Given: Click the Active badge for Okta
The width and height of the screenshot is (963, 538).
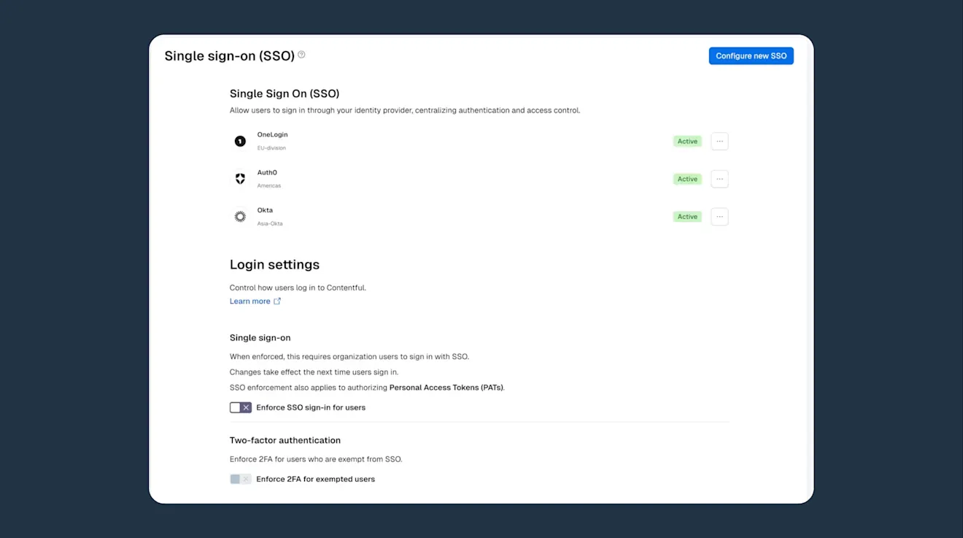Looking at the screenshot, I should 687,217.
